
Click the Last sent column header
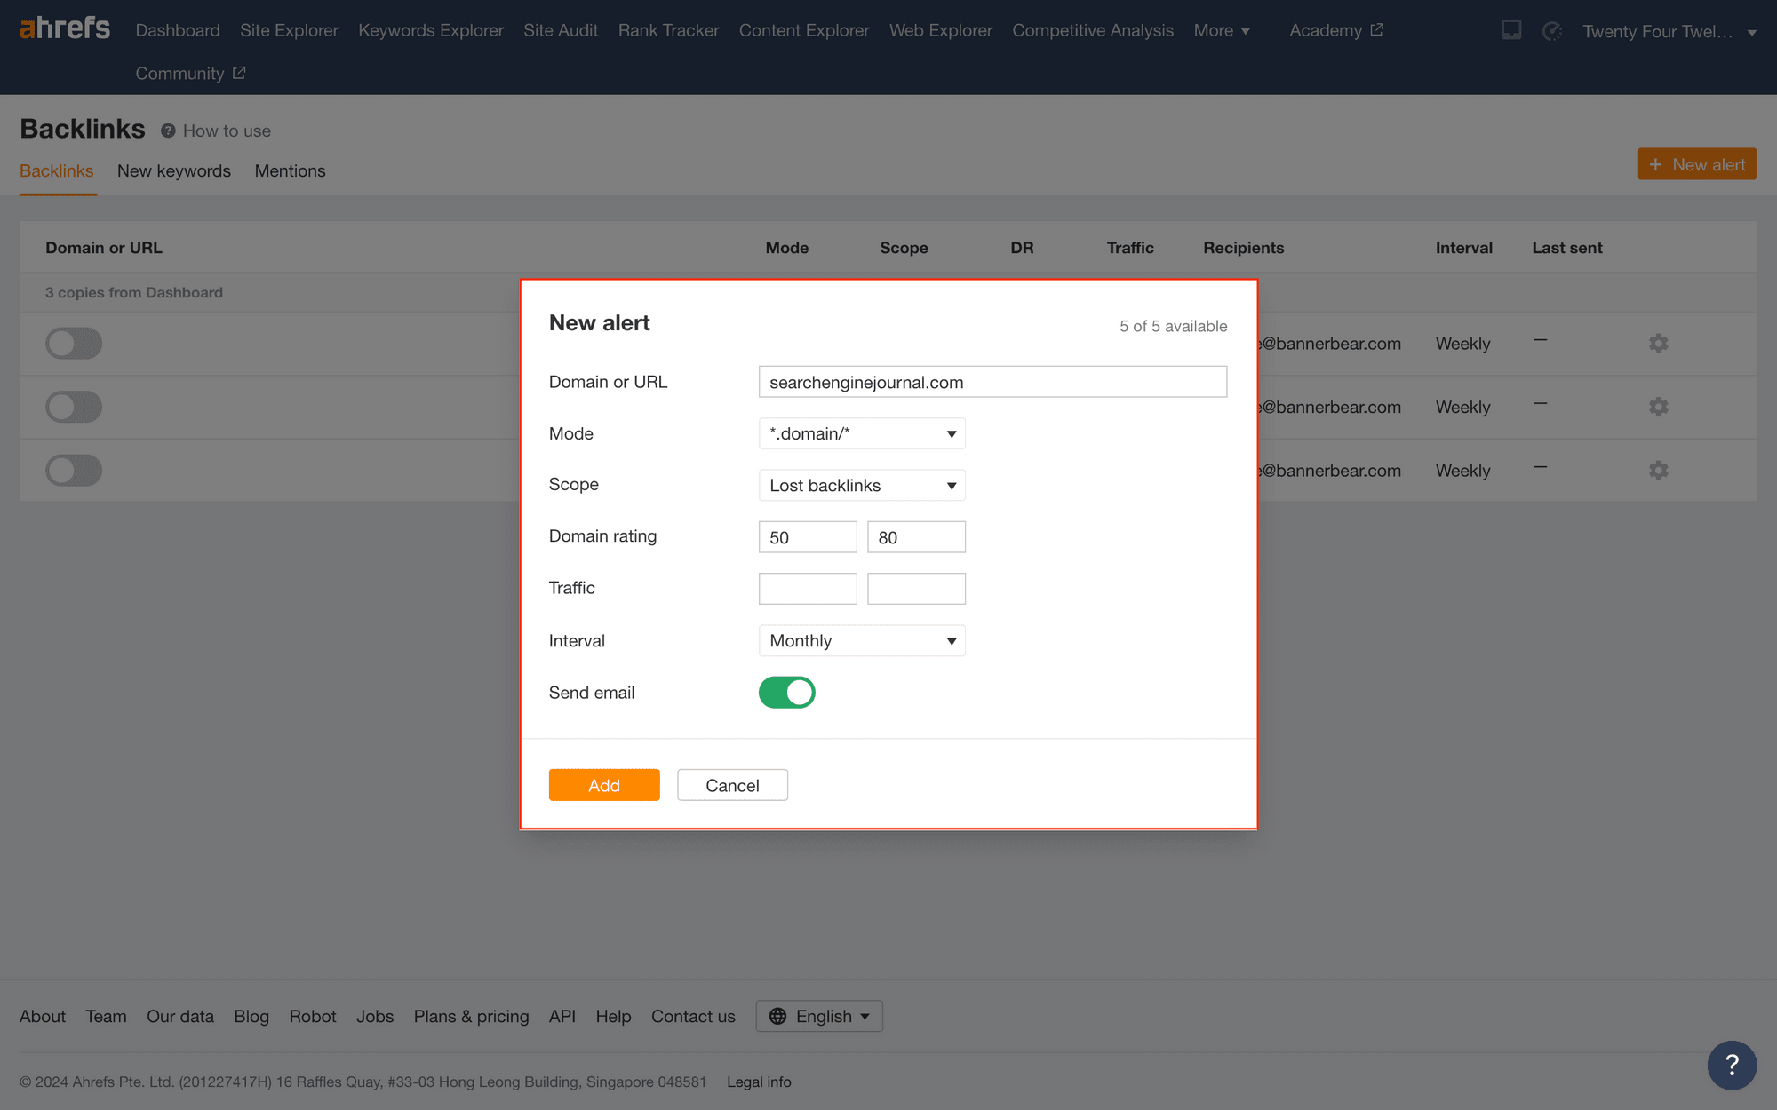pos(1567,248)
